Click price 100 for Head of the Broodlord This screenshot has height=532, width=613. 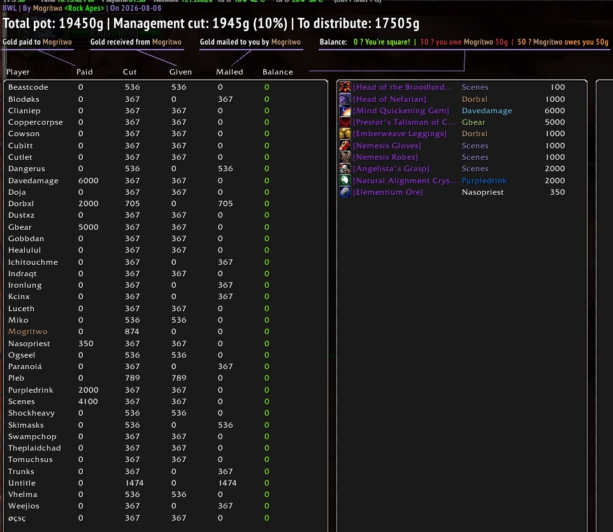coord(558,87)
